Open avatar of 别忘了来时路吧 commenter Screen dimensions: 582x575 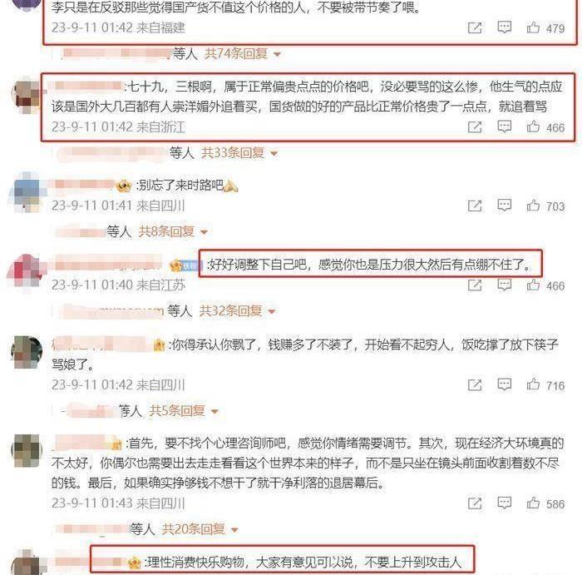click(x=26, y=193)
